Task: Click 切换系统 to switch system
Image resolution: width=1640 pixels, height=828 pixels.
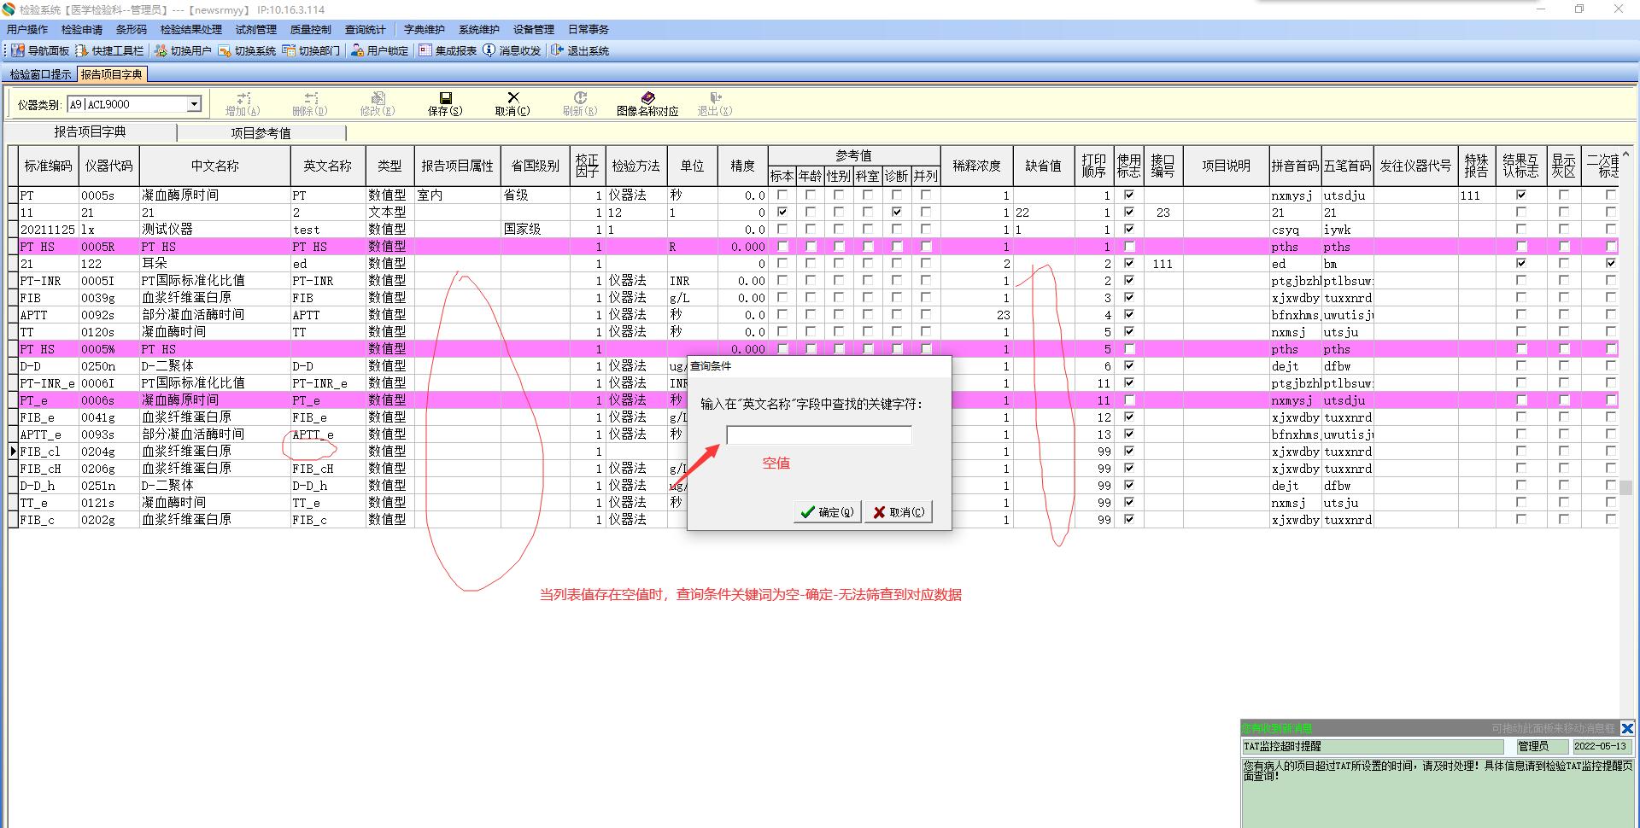Action: pos(247,51)
